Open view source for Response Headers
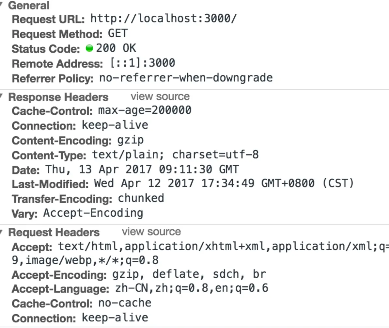389x328 pixels. coord(160,96)
